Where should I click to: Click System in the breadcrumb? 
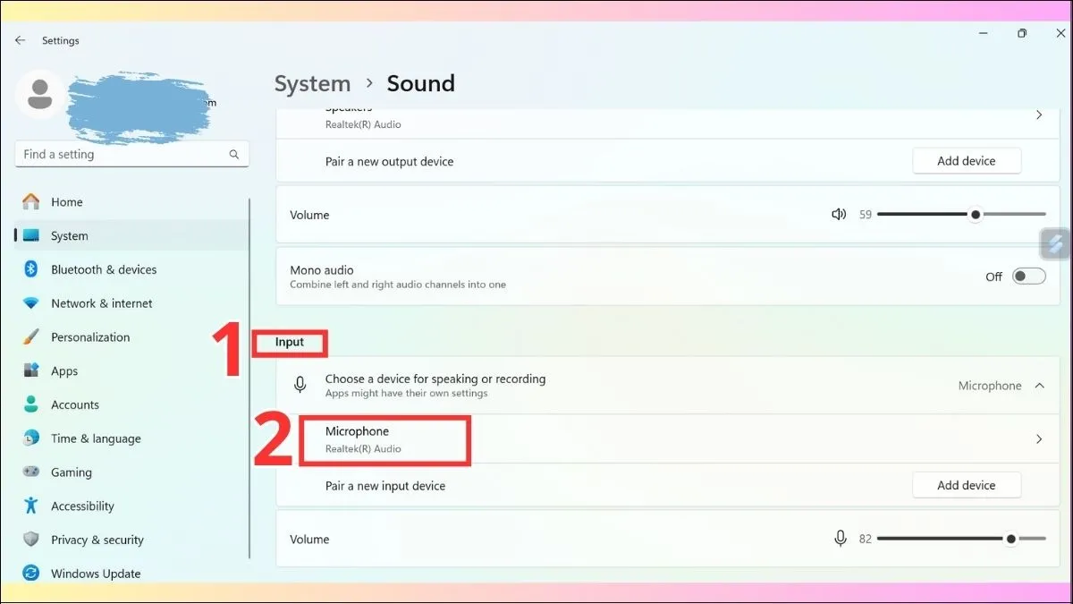tap(312, 84)
